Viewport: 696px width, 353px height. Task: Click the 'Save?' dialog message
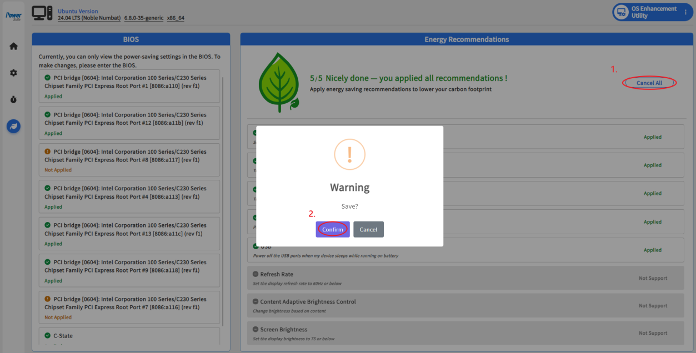[x=350, y=206]
